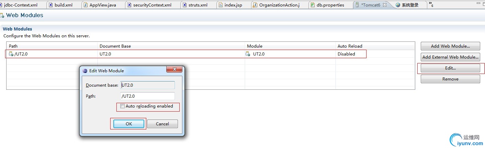Close the *Tomcat6 tab with its X
This screenshot has width=485, height=149.
[x=385, y=5]
